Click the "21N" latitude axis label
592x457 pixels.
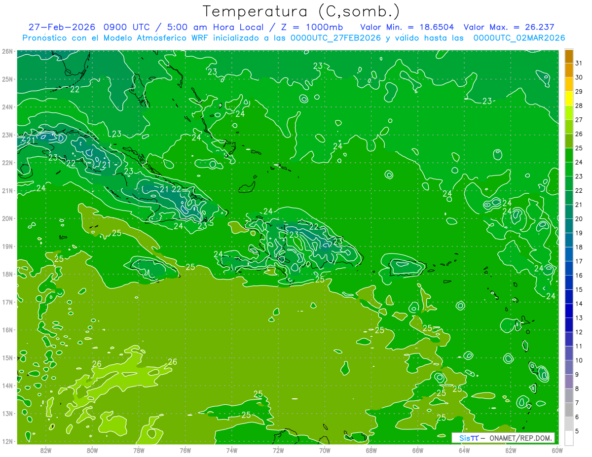click(x=7, y=191)
